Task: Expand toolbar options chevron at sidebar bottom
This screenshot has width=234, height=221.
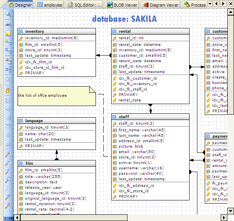Action: [x=6, y=219]
